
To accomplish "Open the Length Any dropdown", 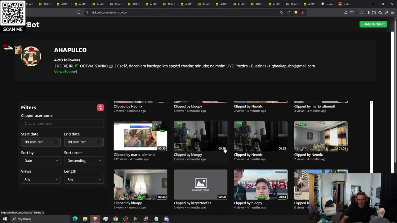I will (84, 179).
